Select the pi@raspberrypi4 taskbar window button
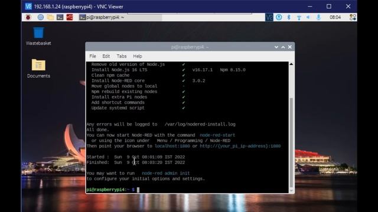This screenshot has height=212, width=378. click(x=120, y=17)
